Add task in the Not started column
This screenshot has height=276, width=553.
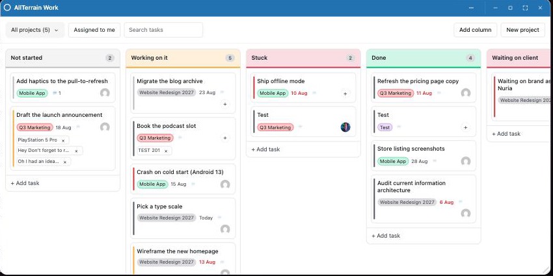(x=25, y=183)
